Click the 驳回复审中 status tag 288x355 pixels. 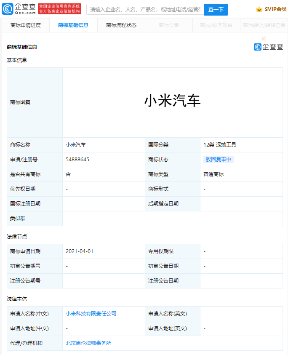coord(218,160)
